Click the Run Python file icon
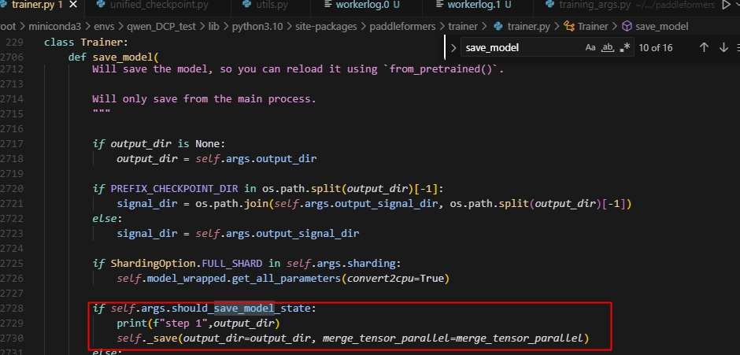Viewport: 740px width, 355px height. coord(726,6)
